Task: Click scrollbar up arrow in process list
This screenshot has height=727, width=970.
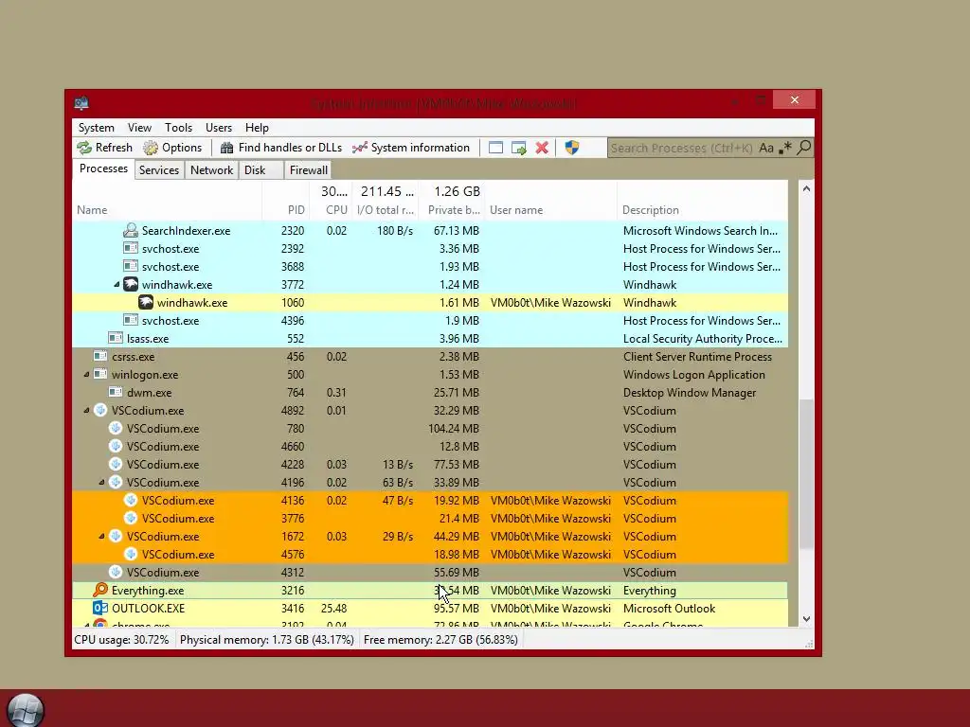Action: pyautogui.click(x=806, y=188)
